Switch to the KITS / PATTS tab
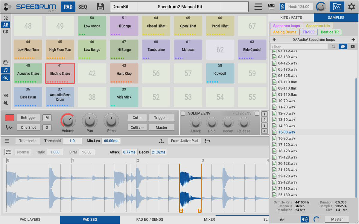 coord(291,18)
